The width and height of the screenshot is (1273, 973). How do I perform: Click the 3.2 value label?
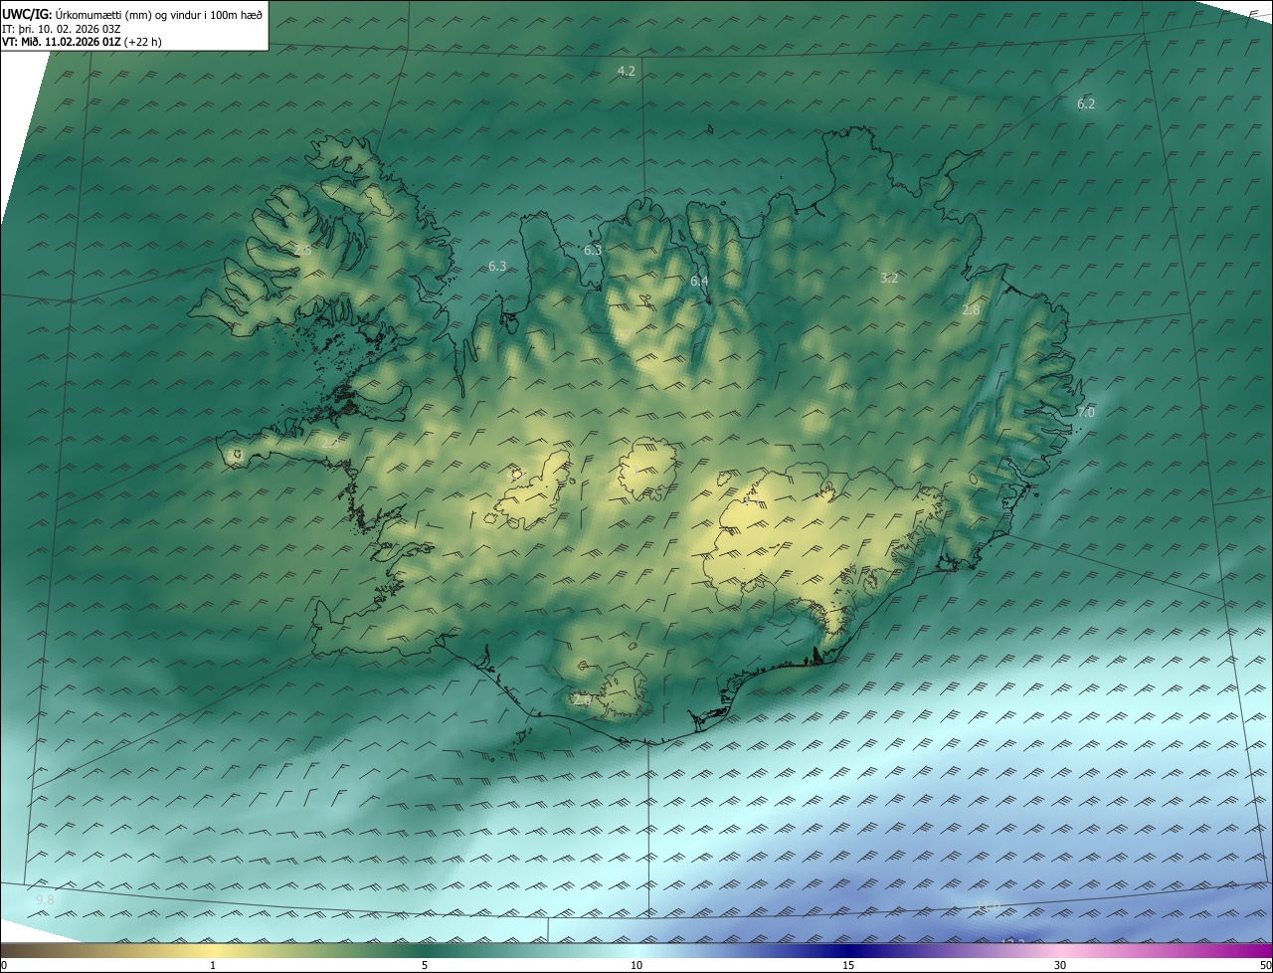(889, 279)
